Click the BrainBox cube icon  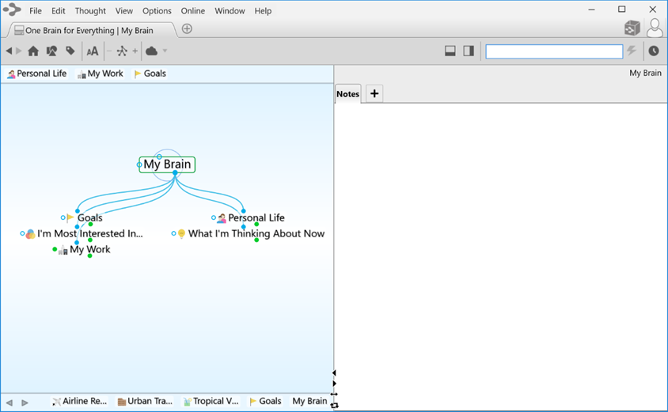point(632,28)
